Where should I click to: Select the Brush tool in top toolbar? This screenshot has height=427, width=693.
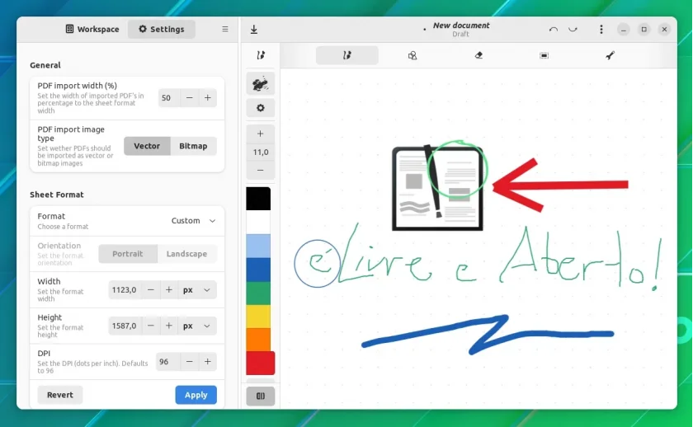(x=347, y=55)
